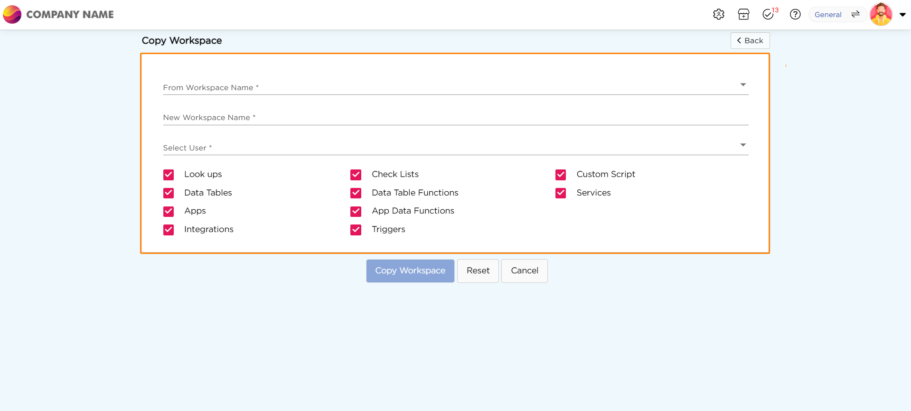911x411 pixels.
Task: Expand the From Workspace Name dropdown
Action: pos(743,85)
